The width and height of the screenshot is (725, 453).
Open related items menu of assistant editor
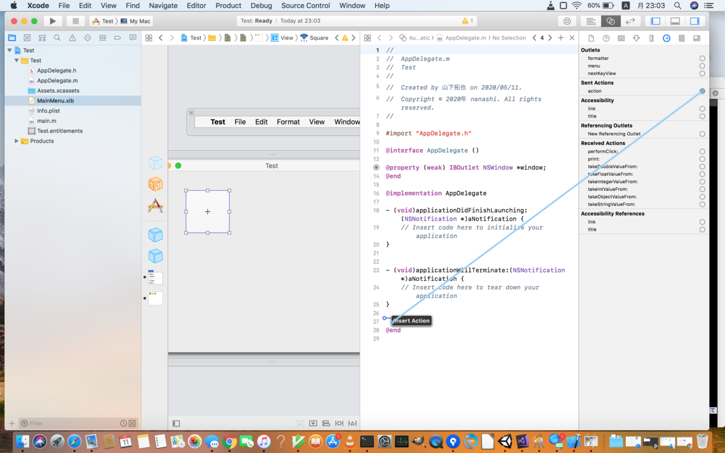point(367,37)
